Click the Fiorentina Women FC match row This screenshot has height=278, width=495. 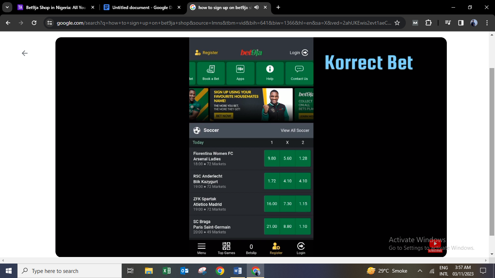tap(251, 159)
